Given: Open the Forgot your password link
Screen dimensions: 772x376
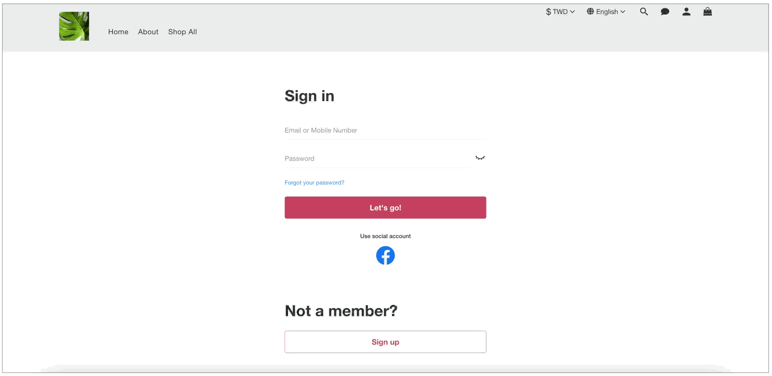Looking at the screenshot, I should pos(314,183).
